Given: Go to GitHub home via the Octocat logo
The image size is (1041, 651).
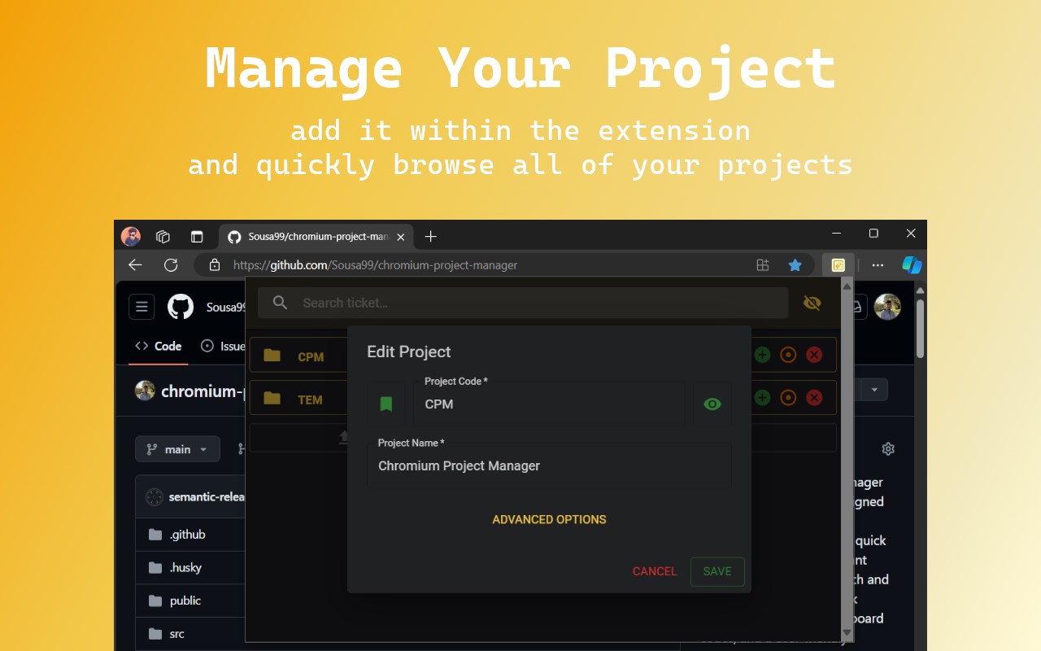Looking at the screenshot, I should (x=181, y=307).
